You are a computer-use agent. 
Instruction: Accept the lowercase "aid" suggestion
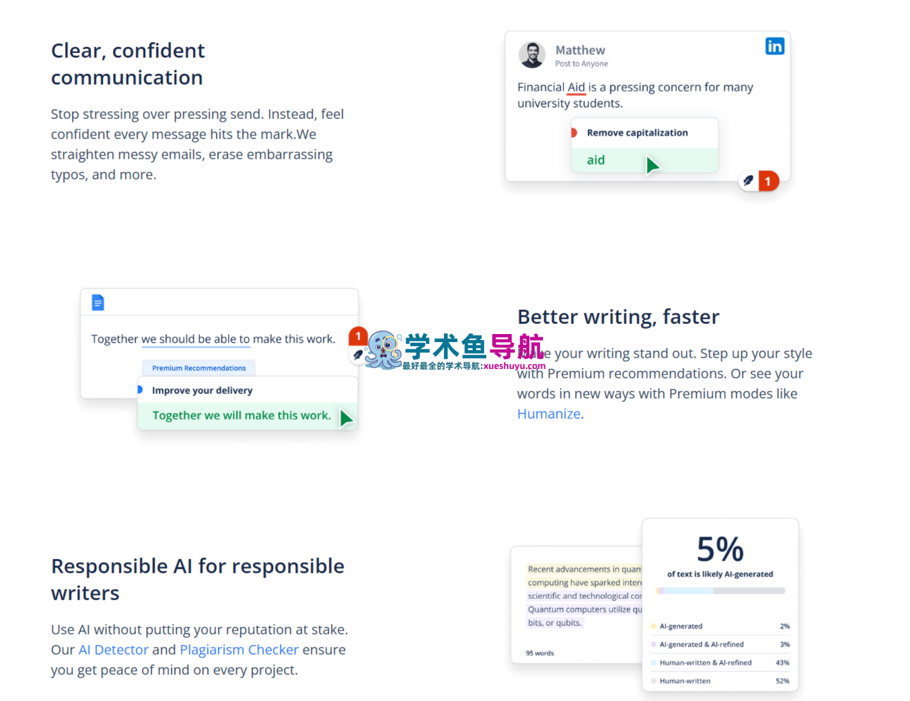pos(596,161)
